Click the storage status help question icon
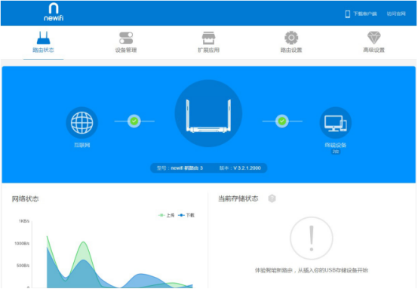The height and width of the screenshot is (289, 418). [x=272, y=198]
